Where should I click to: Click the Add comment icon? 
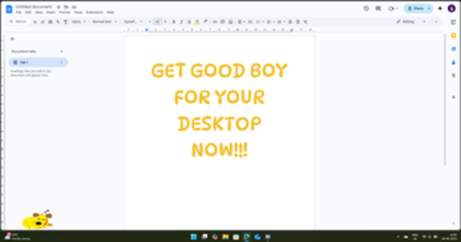point(222,22)
